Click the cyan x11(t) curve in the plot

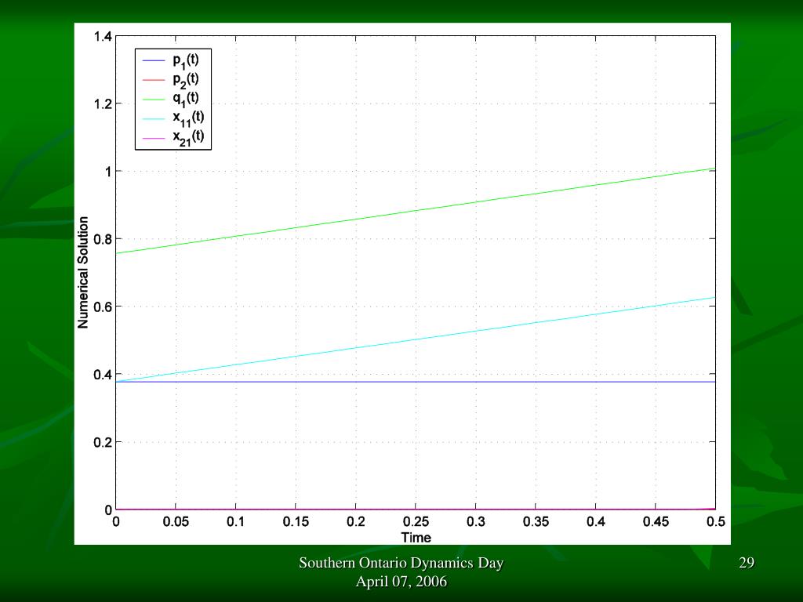[x=416, y=339]
